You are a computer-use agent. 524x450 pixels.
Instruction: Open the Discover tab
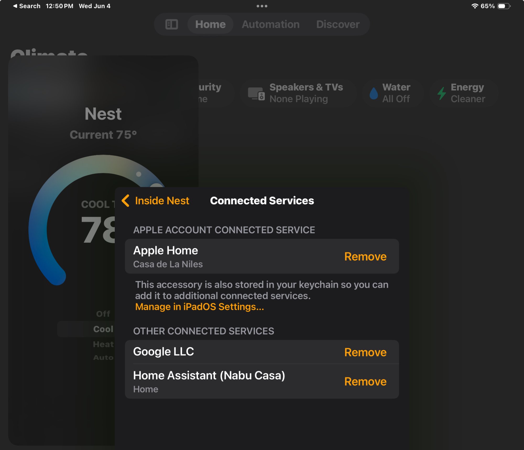click(338, 24)
